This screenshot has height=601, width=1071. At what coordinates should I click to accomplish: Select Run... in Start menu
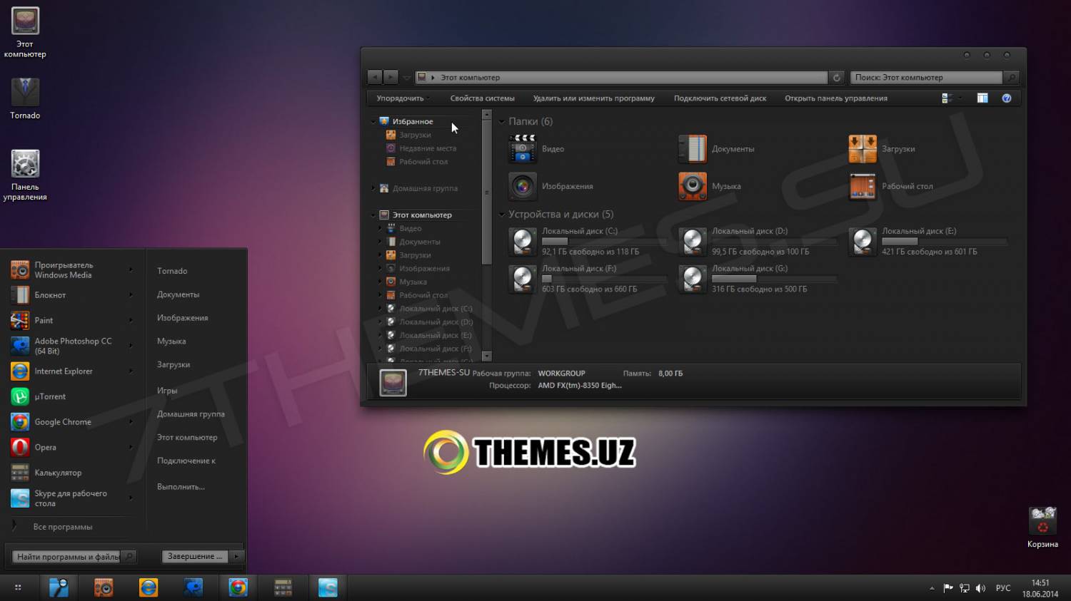(181, 487)
